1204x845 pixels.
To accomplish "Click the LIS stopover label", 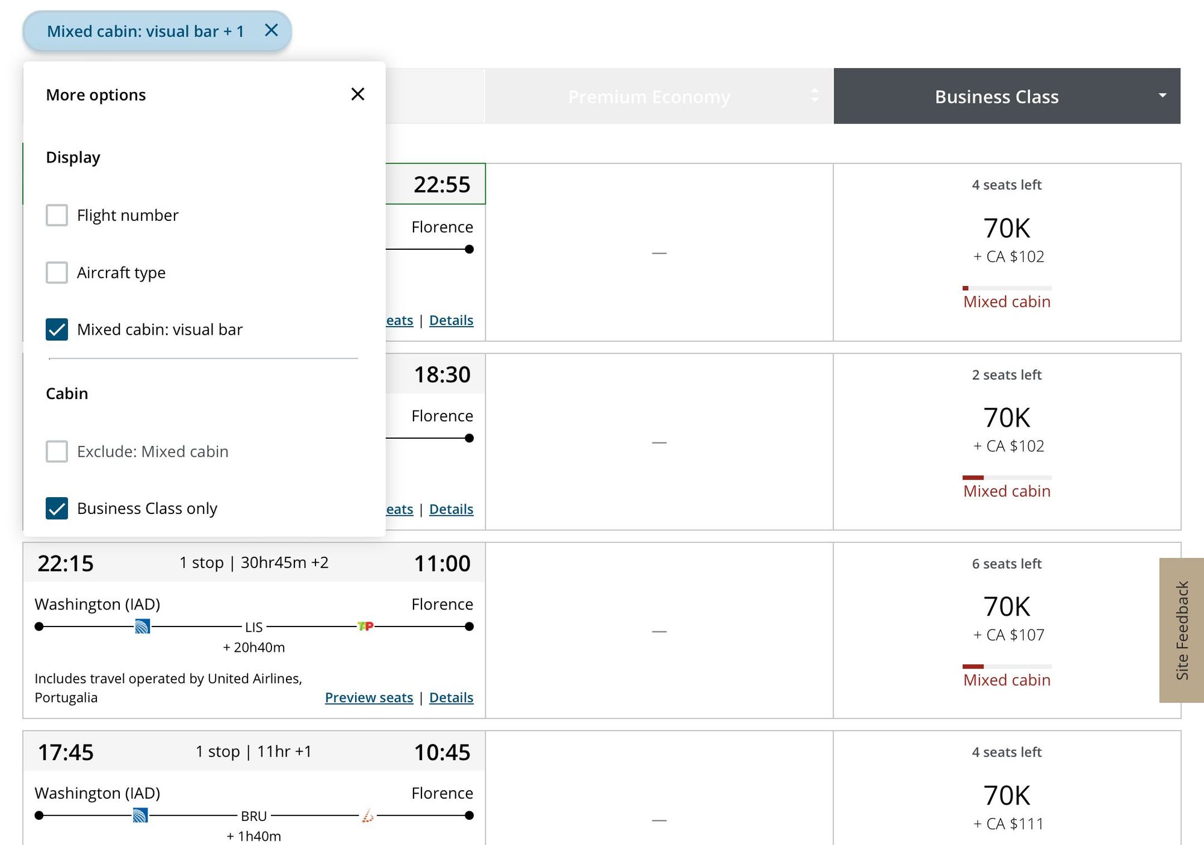I will click(253, 627).
